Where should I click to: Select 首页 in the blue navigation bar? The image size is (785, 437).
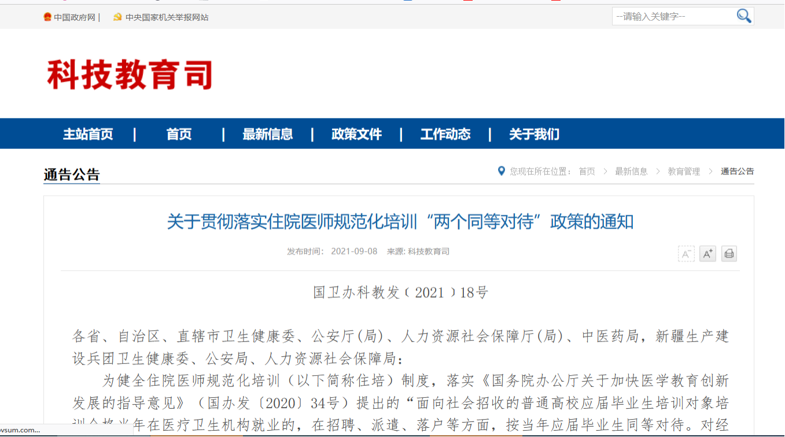179,135
